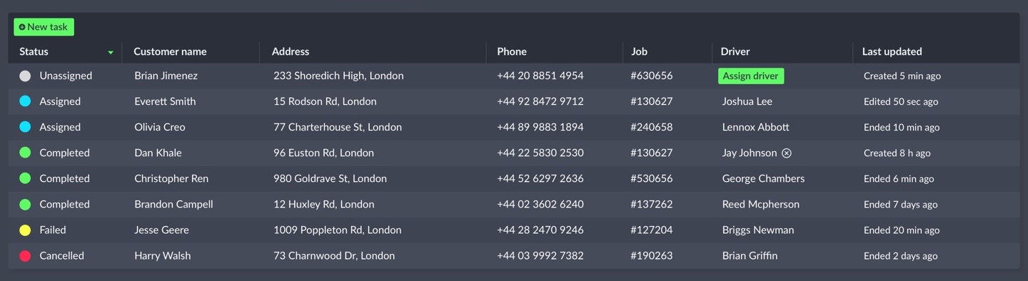
Task: Click the Address column header
Action: 291,51
